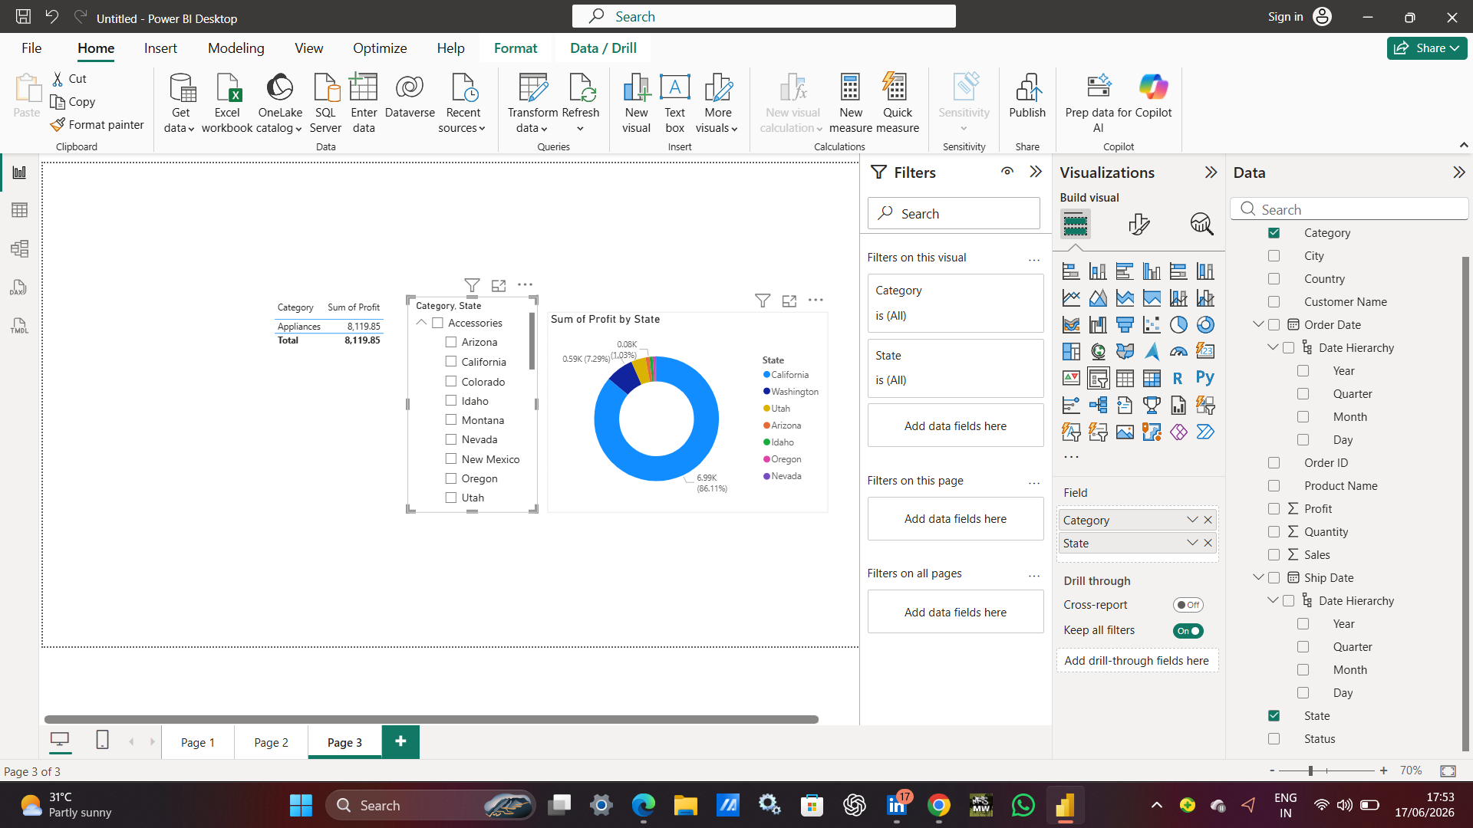Switch to Table view in left sidebar
Screen dimensions: 1473x828
click(19, 210)
